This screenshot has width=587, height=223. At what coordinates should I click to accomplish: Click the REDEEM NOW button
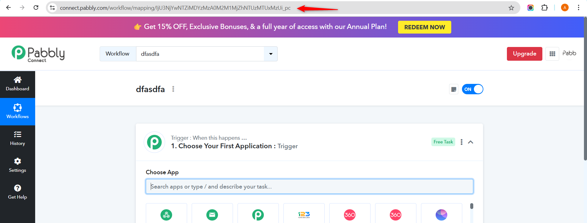[424, 27]
